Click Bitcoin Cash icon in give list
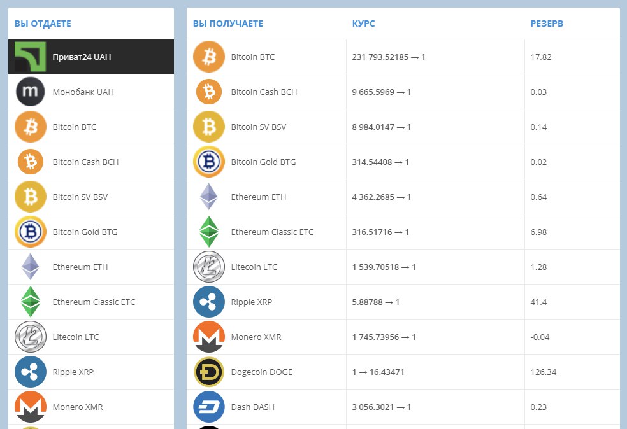Screen dimensions: 627x429 click(x=31, y=162)
